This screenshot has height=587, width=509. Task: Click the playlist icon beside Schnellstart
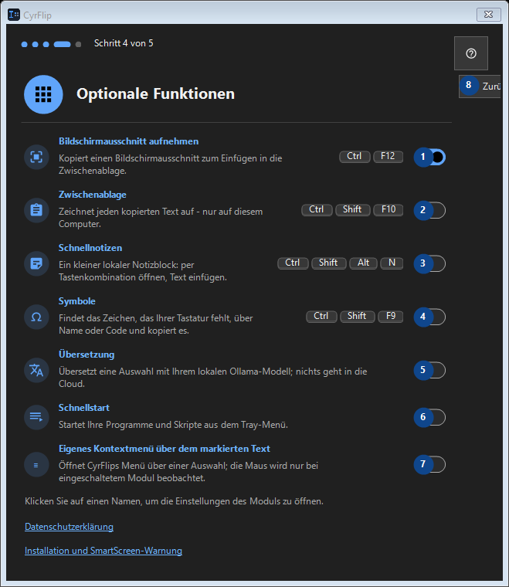tap(36, 417)
